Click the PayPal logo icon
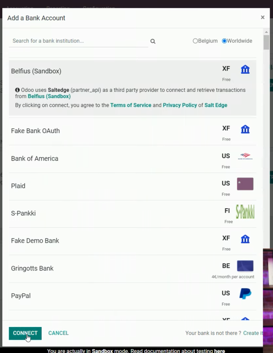273x353 pixels. [x=245, y=294]
